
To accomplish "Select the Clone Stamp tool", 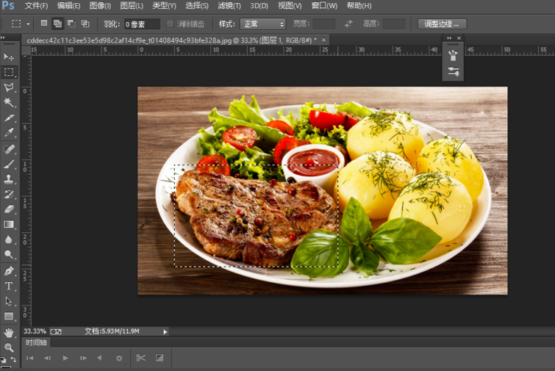I will coord(9,179).
